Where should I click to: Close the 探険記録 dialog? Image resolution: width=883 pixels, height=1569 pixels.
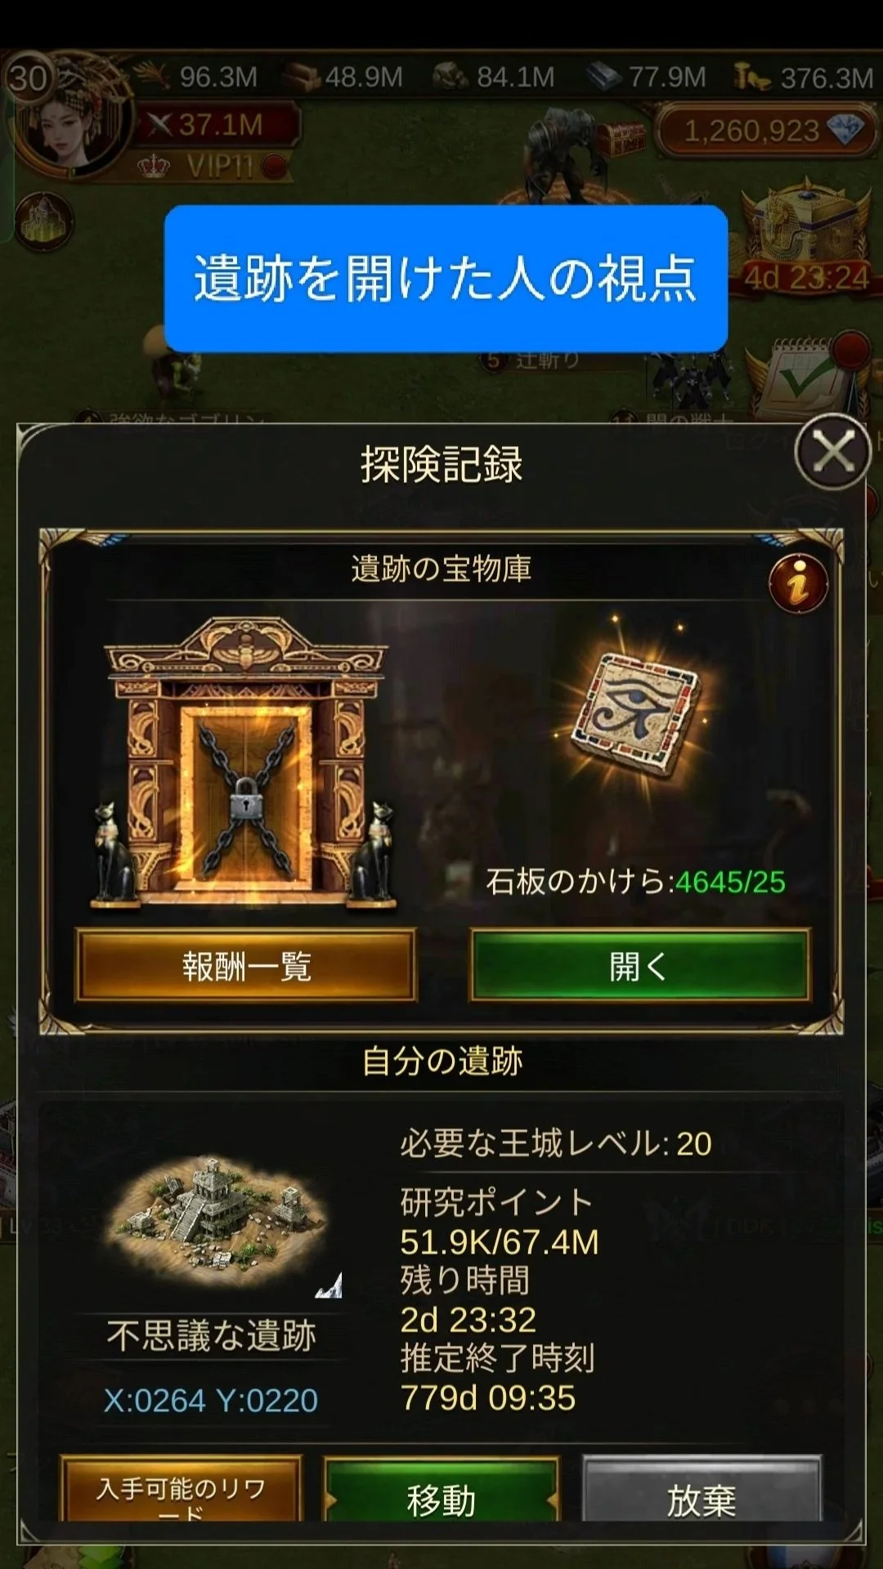tap(831, 452)
